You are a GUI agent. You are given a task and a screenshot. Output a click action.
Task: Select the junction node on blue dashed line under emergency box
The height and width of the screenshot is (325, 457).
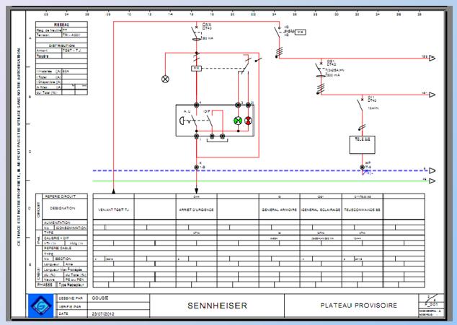(197, 168)
